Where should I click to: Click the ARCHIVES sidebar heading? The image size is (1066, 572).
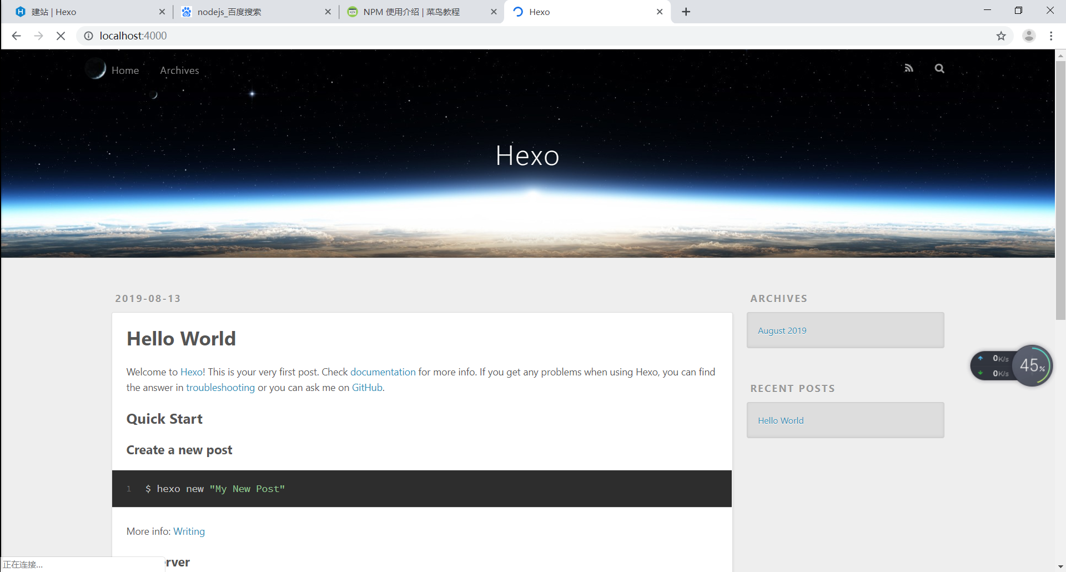[x=779, y=299]
